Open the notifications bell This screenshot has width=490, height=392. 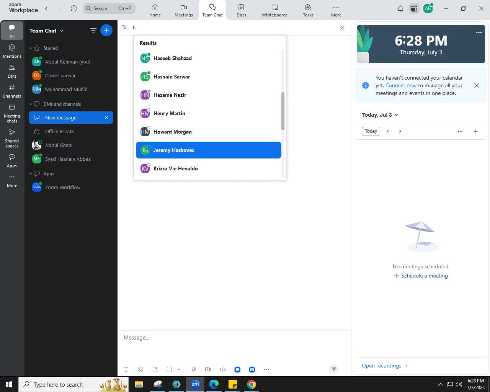pos(400,8)
